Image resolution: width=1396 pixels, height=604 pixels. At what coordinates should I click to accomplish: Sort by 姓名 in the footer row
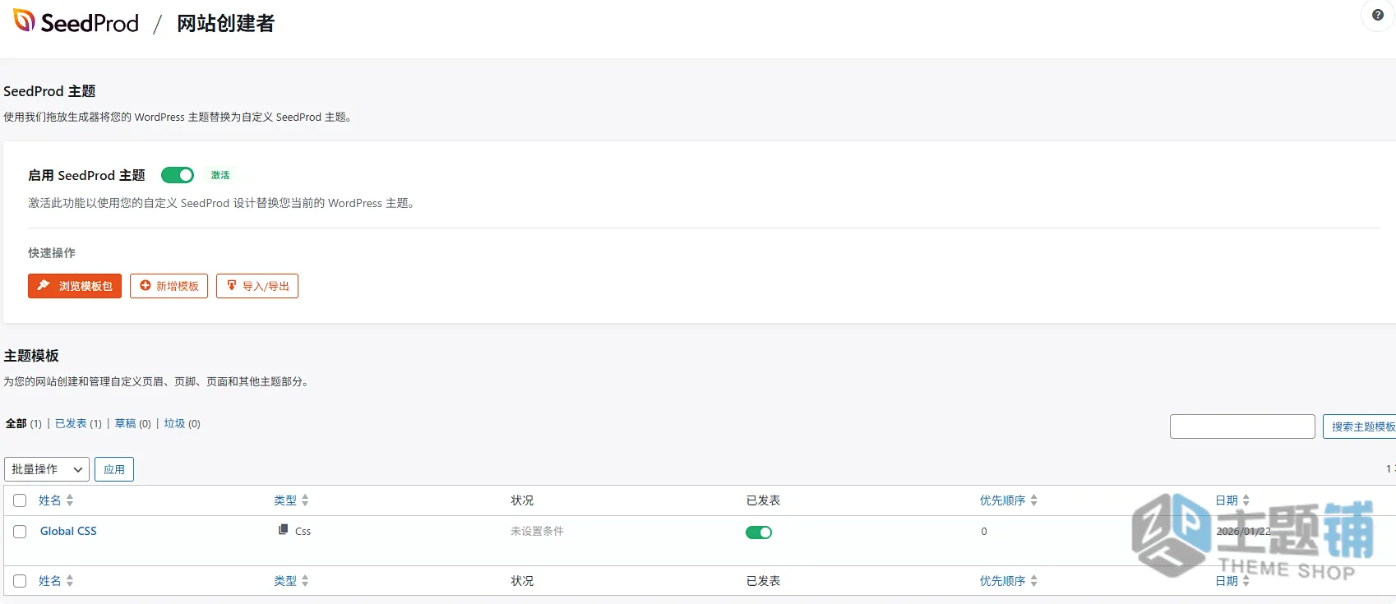click(56, 581)
